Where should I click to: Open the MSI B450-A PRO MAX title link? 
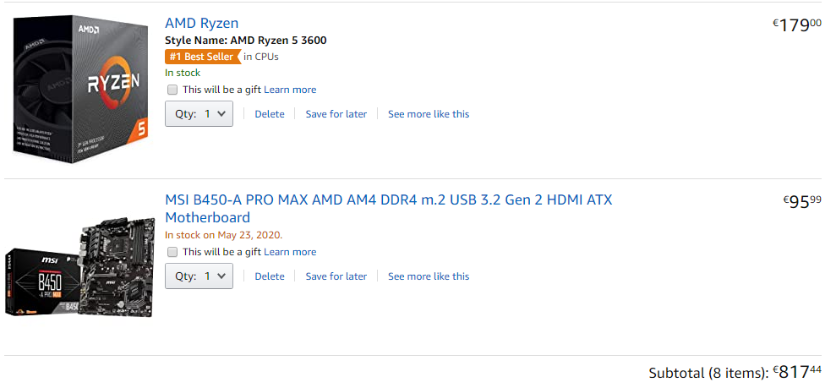pyautogui.click(x=389, y=209)
